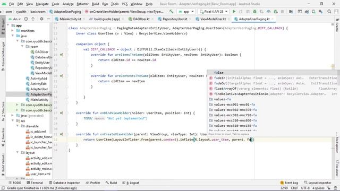Expand the java (generated) folder

(13, 116)
